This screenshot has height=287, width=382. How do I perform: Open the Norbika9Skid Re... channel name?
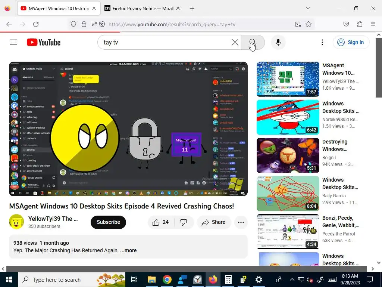point(340,119)
